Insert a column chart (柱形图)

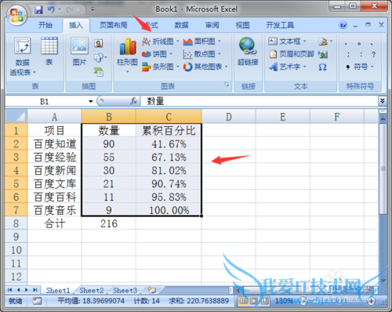pos(128,55)
